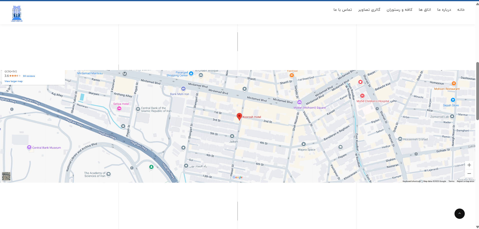Open the map Terms link
Viewport: 479px width, 229px height.
tap(451, 181)
